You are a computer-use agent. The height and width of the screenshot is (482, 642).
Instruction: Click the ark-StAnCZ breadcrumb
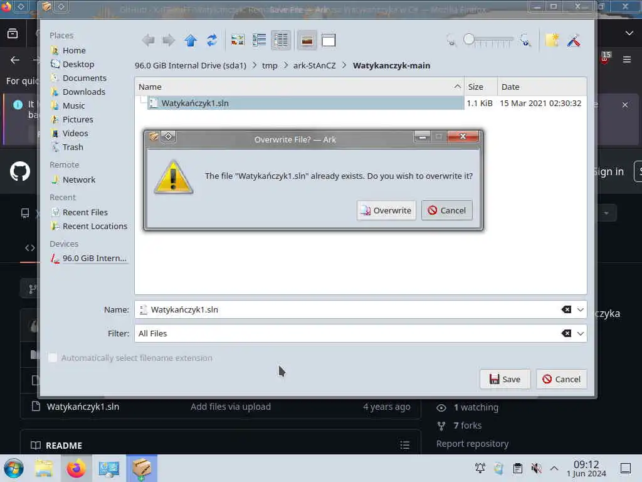coord(314,65)
